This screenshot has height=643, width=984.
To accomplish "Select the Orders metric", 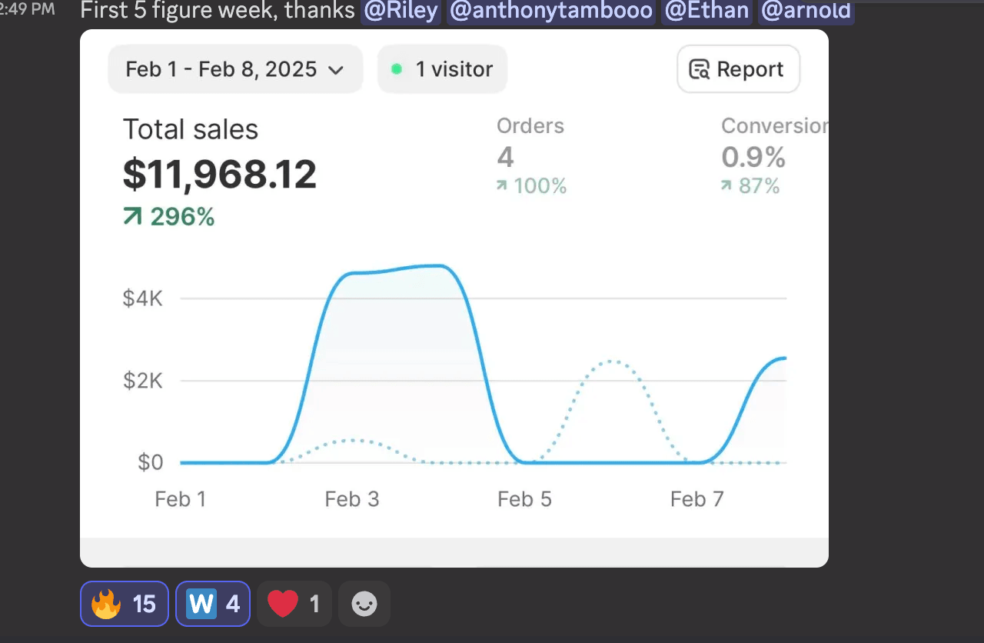I will tap(530, 126).
